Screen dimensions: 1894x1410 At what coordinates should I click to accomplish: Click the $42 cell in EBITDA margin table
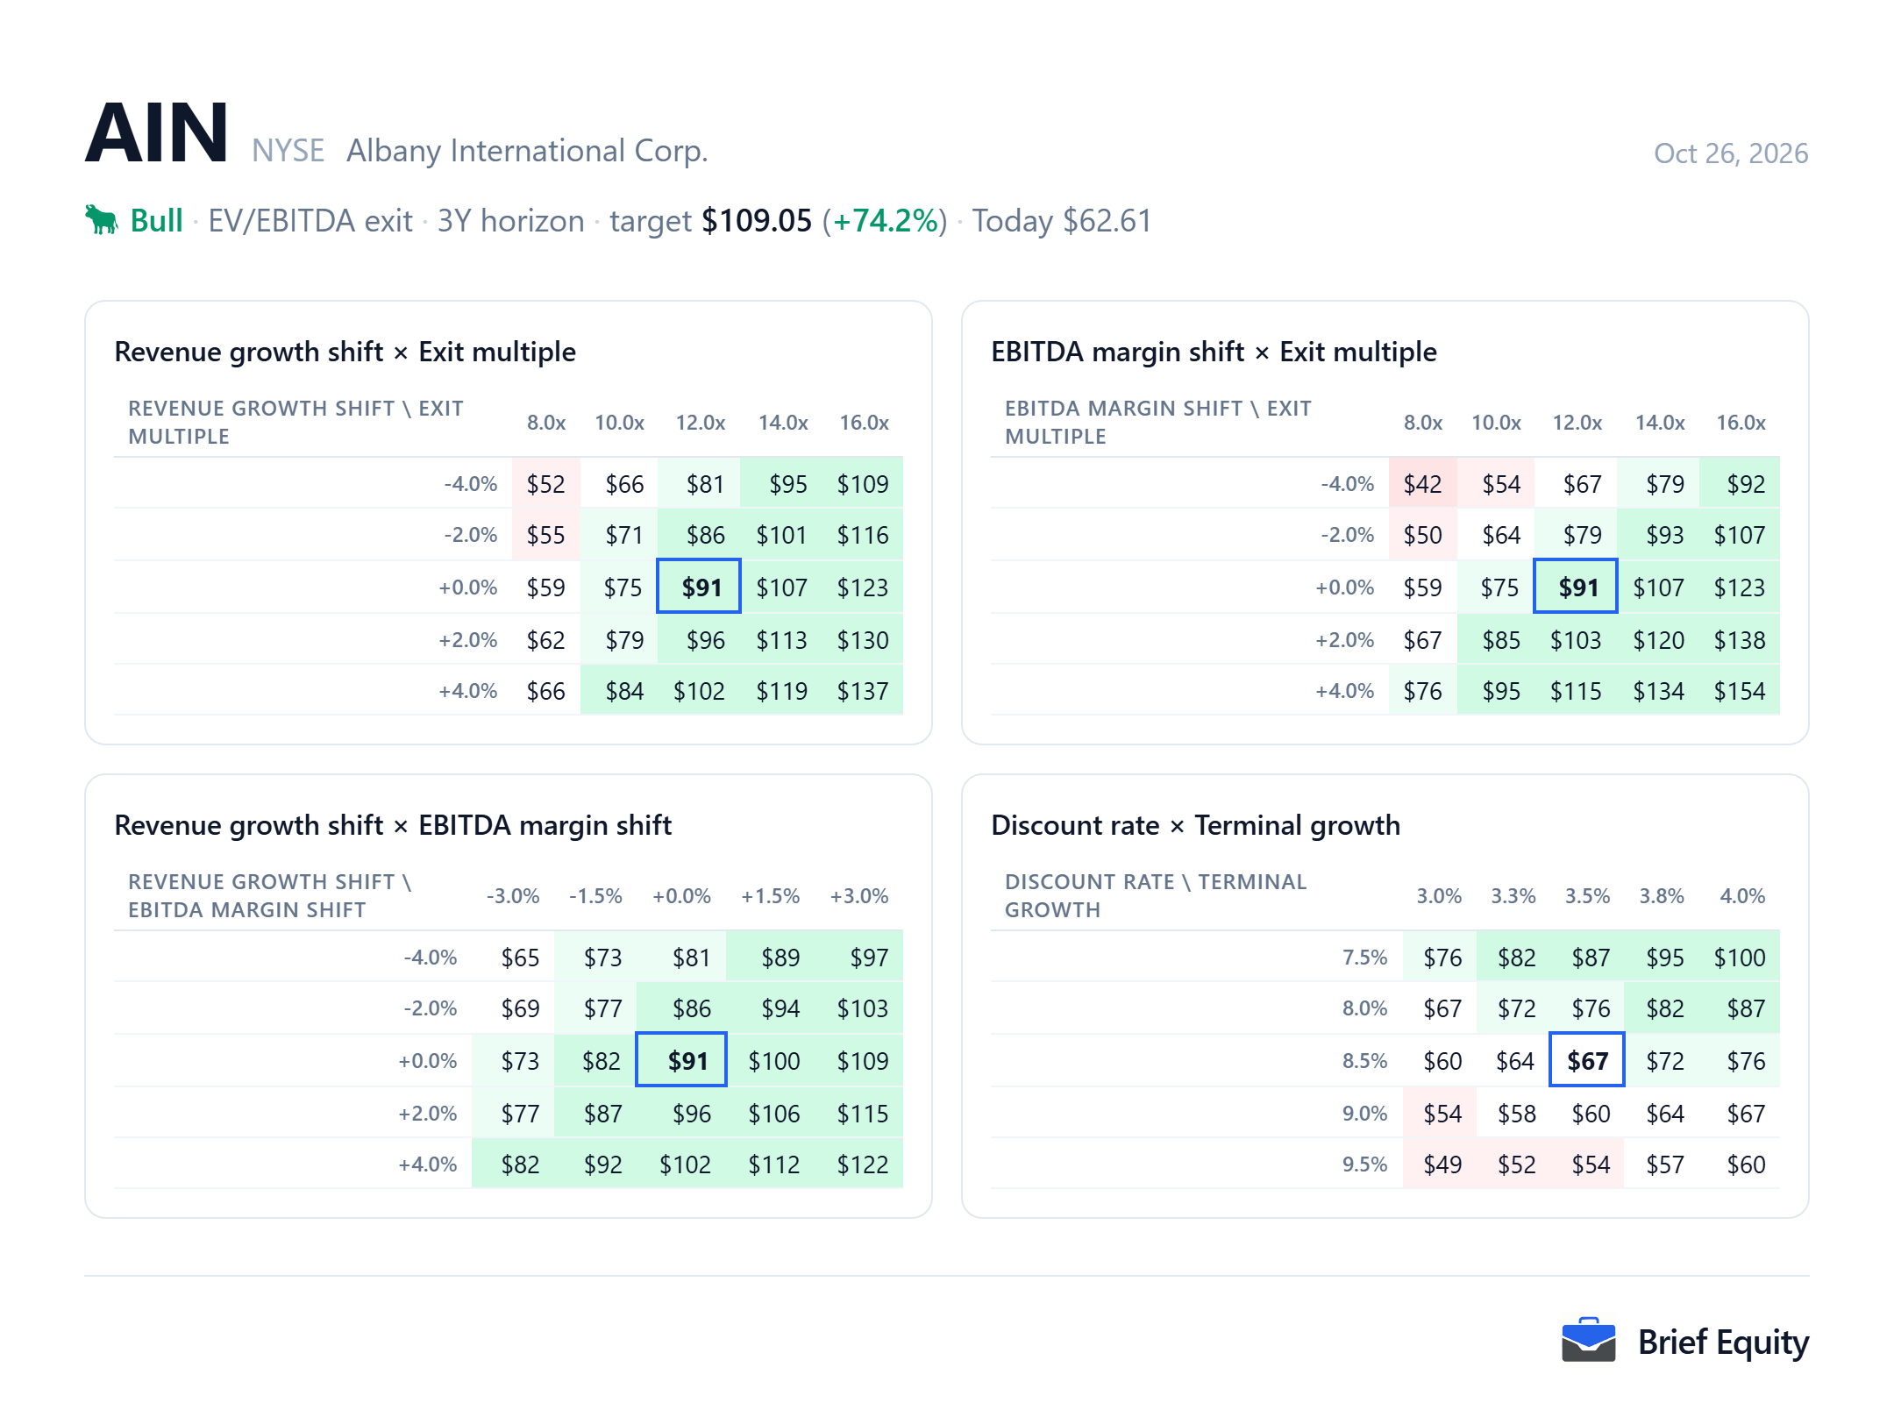coord(1422,483)
